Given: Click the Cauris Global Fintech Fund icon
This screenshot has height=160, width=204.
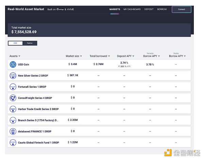Looking at the screenshot, I should [13, 143].
